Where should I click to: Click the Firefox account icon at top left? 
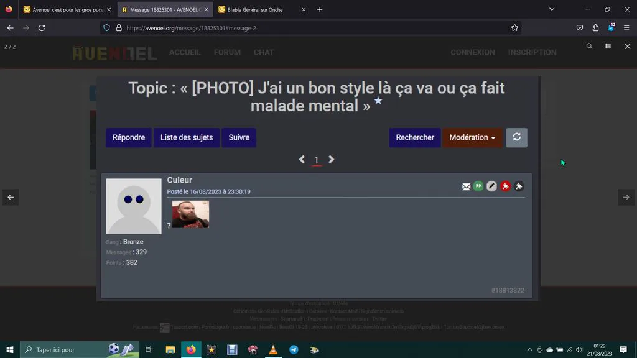[x=9, y=9]
